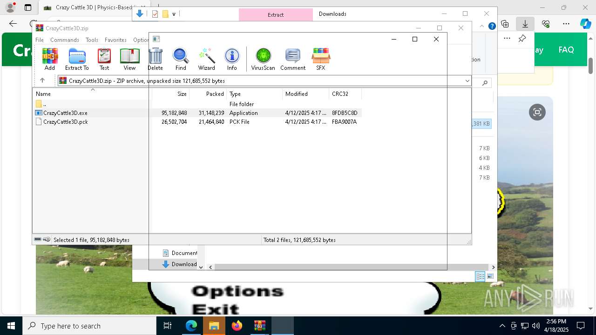The image size is (596, 335).
Task: Select CrazyCattle3D.exe file row
Action: (x=198, y=113)
